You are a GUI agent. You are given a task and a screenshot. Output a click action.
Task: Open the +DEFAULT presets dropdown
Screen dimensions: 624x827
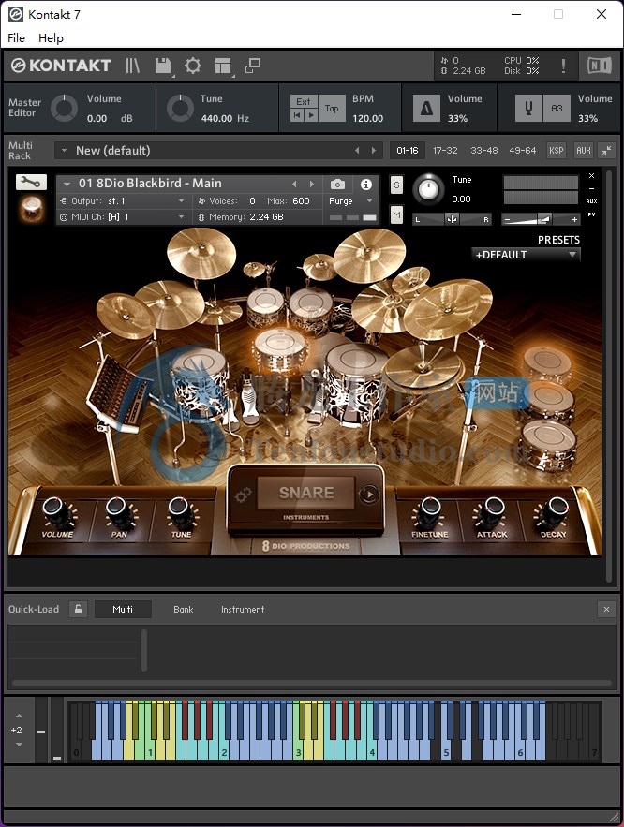(526, 255)
